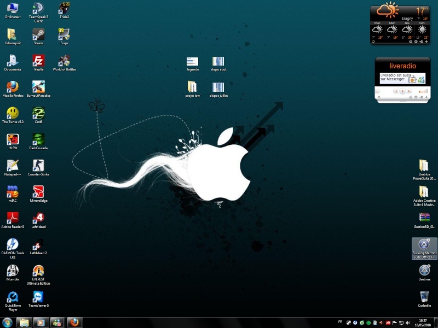Viewport: 438px width, 328px height.
Task: Click the plus icon on liveradio gadget
Action: tap(427, 97)
